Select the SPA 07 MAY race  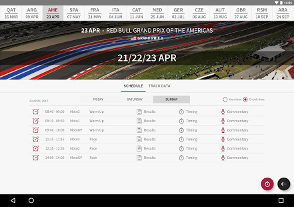coord(74,13)
